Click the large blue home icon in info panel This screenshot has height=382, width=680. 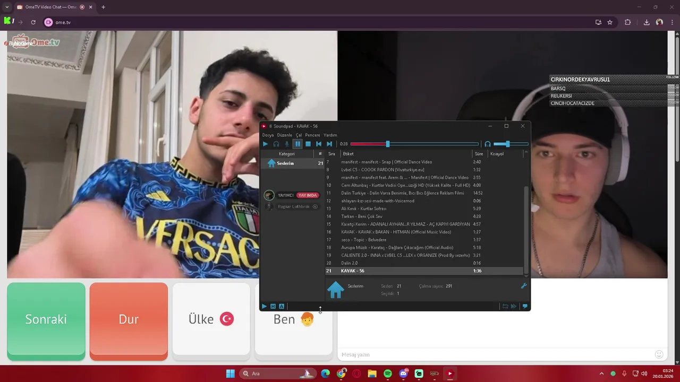point(336,290)
